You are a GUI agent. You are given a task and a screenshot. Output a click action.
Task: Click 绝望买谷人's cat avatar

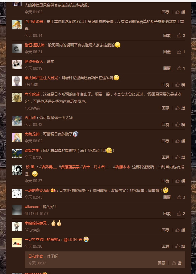point(17,65)
